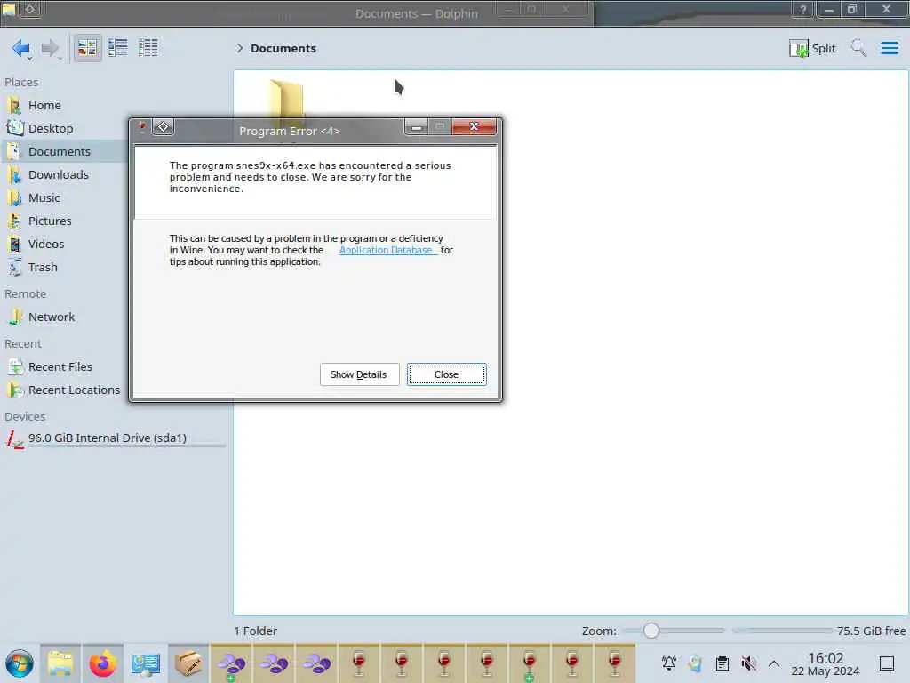The width and height of the screenshot is (910, 683).
Task: Open the clipboard tray icon
Action: click(x=722, y=663)
